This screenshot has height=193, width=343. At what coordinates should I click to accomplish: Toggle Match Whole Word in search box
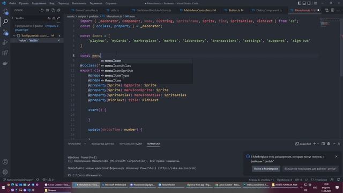54,18
